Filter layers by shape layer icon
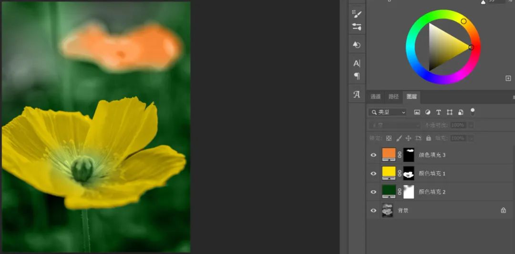 (x=450, y=112)
